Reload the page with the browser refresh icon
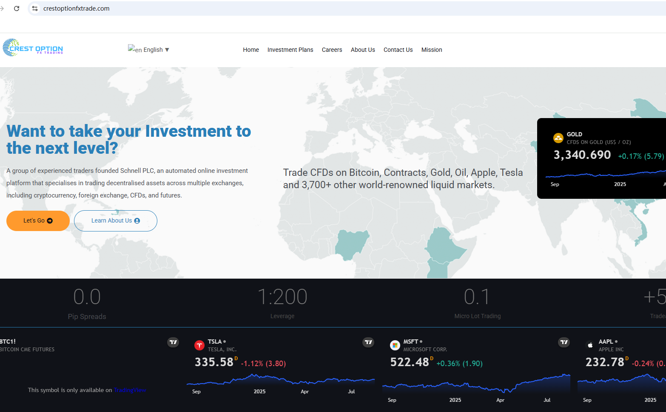The width and height of the screenshot is (666, 412). point(17,8)
